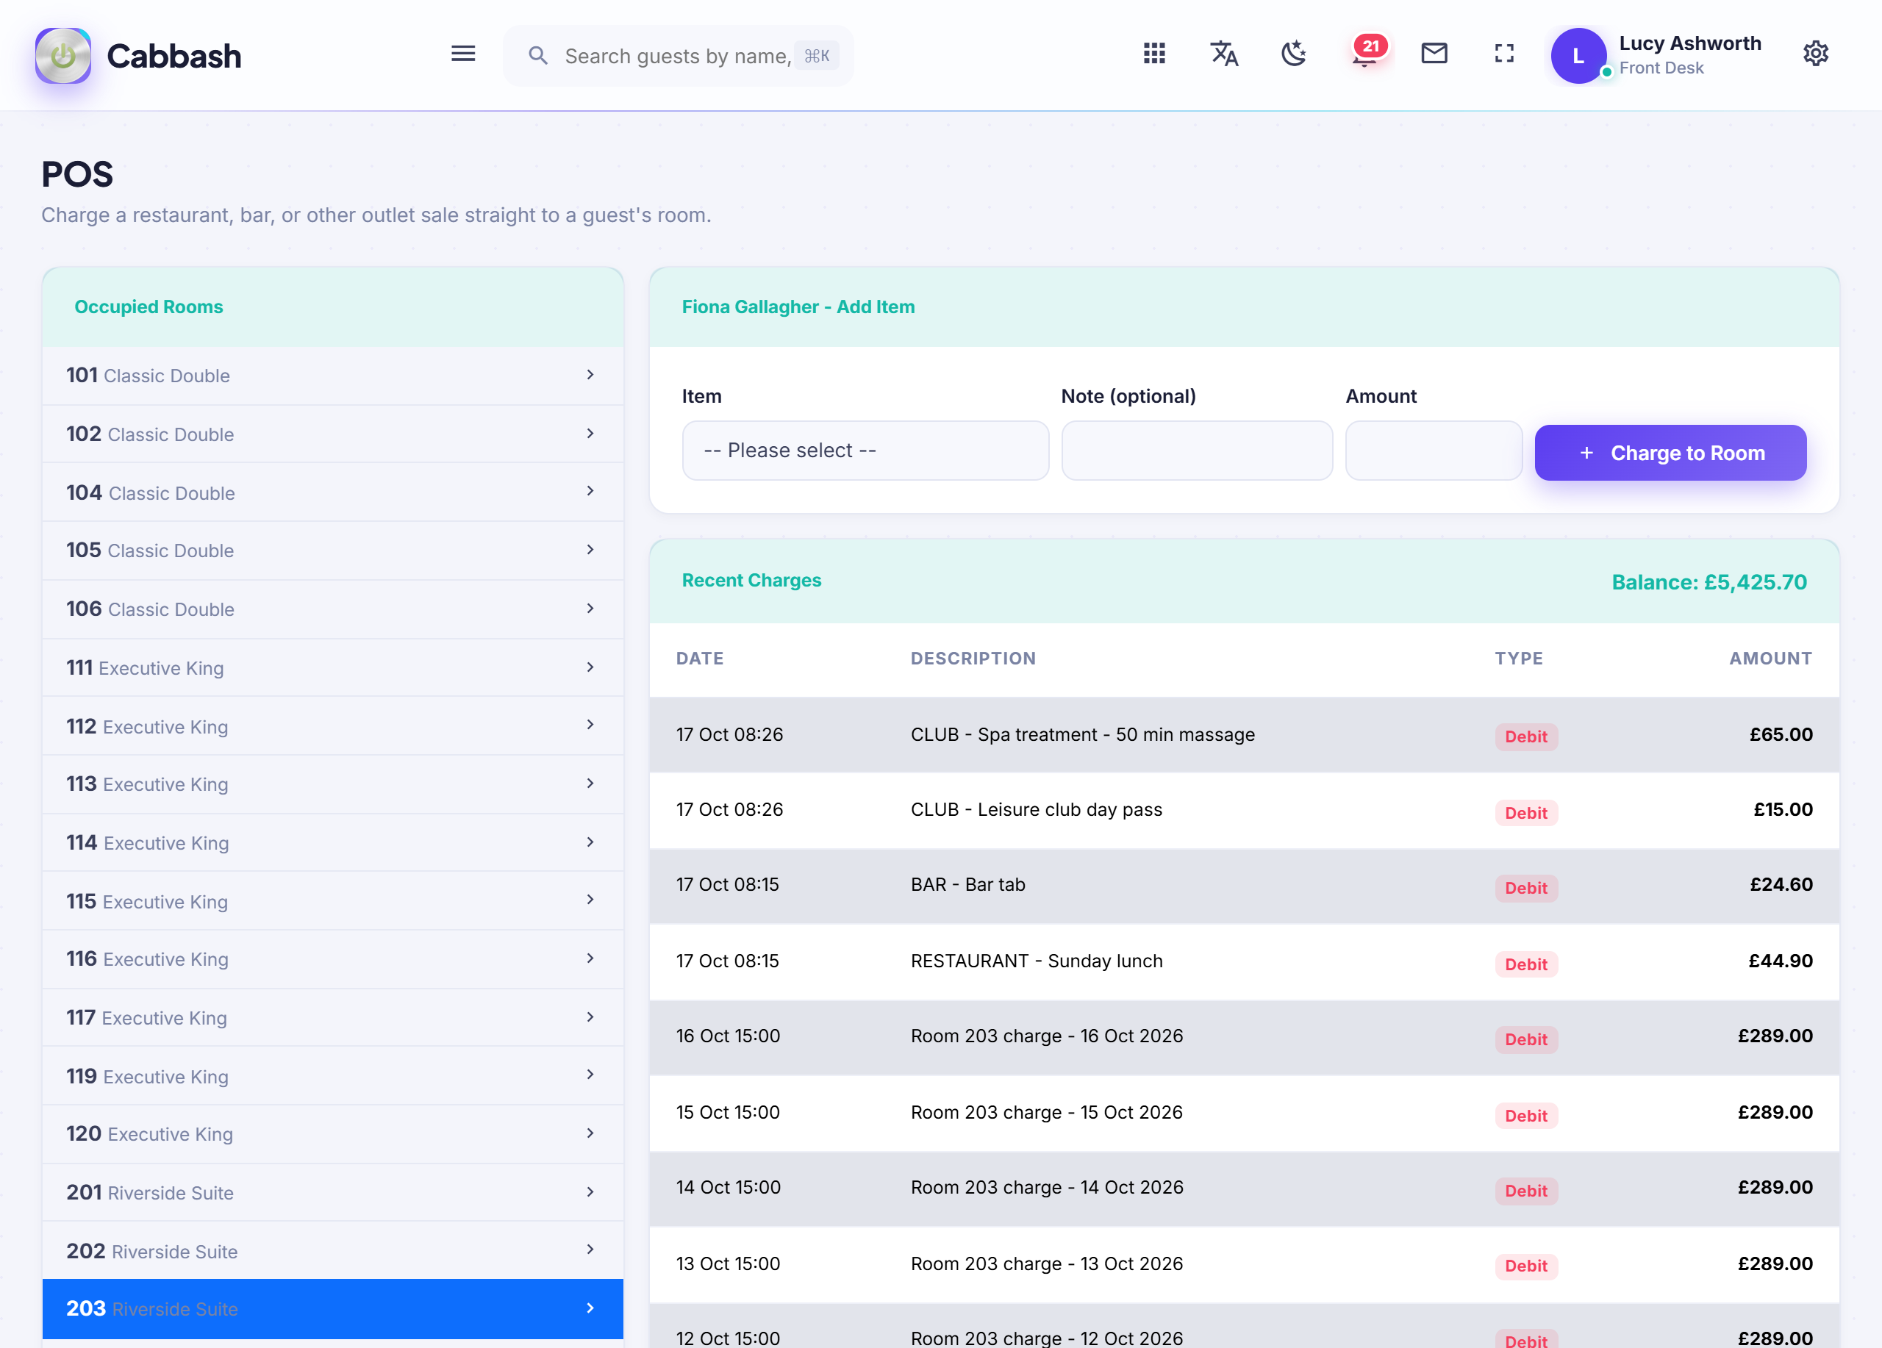Image resolution: width=1882 pixels, height=1348 pixels.
Task: Toggle fullscreen mode icon
Action: pos(1503,54)
